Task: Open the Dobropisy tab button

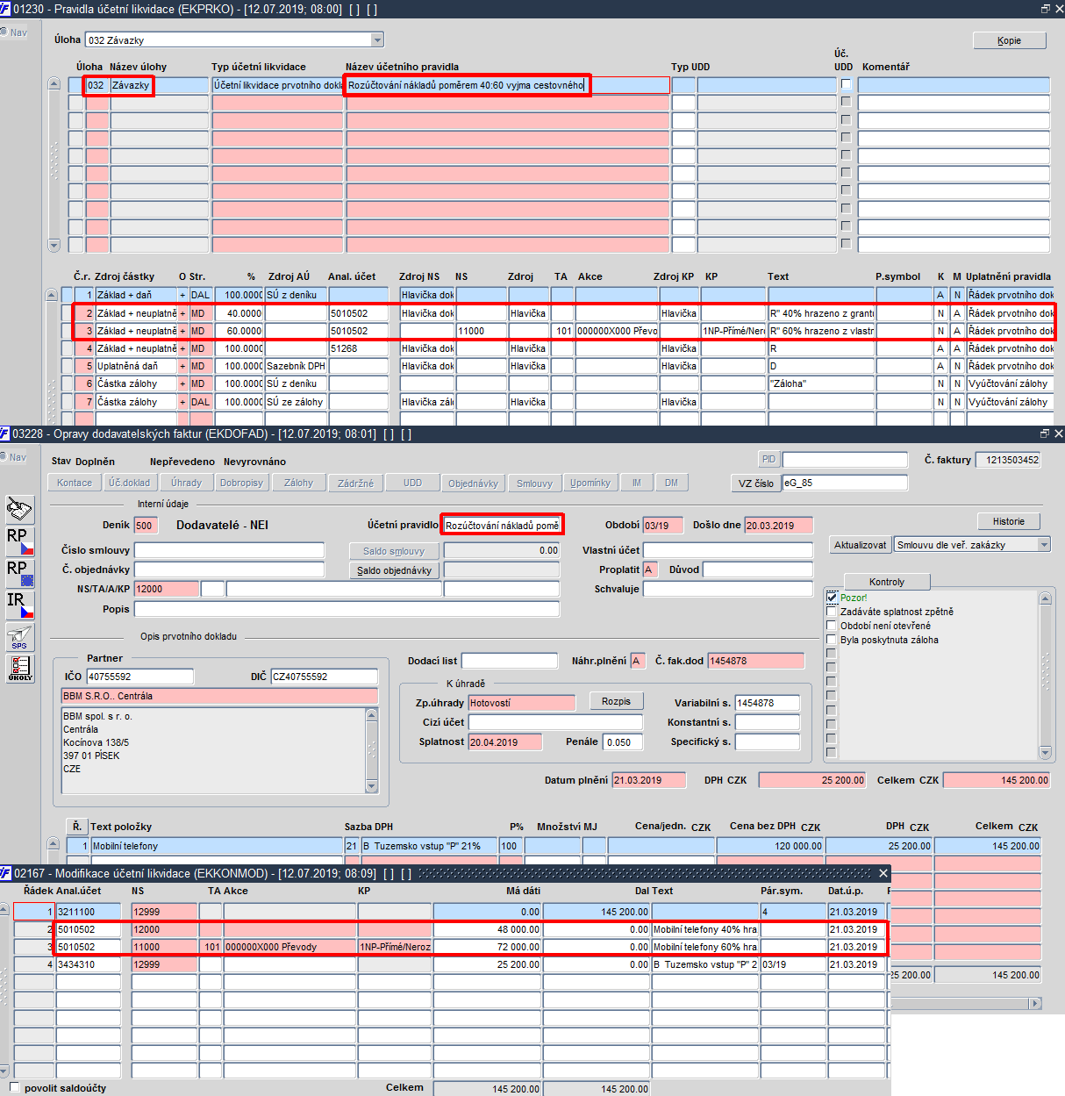Action: (241, 483)
